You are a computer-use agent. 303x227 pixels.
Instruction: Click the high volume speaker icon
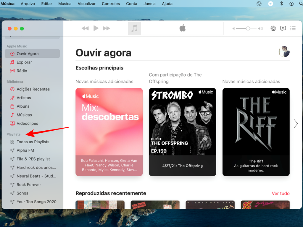(x=260, y=29)
